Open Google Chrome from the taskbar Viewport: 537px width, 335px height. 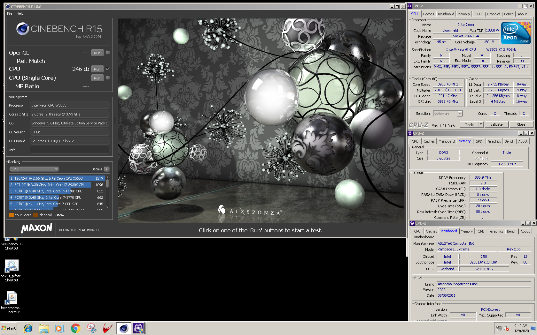pyautogui.click(x=75, y=328)
